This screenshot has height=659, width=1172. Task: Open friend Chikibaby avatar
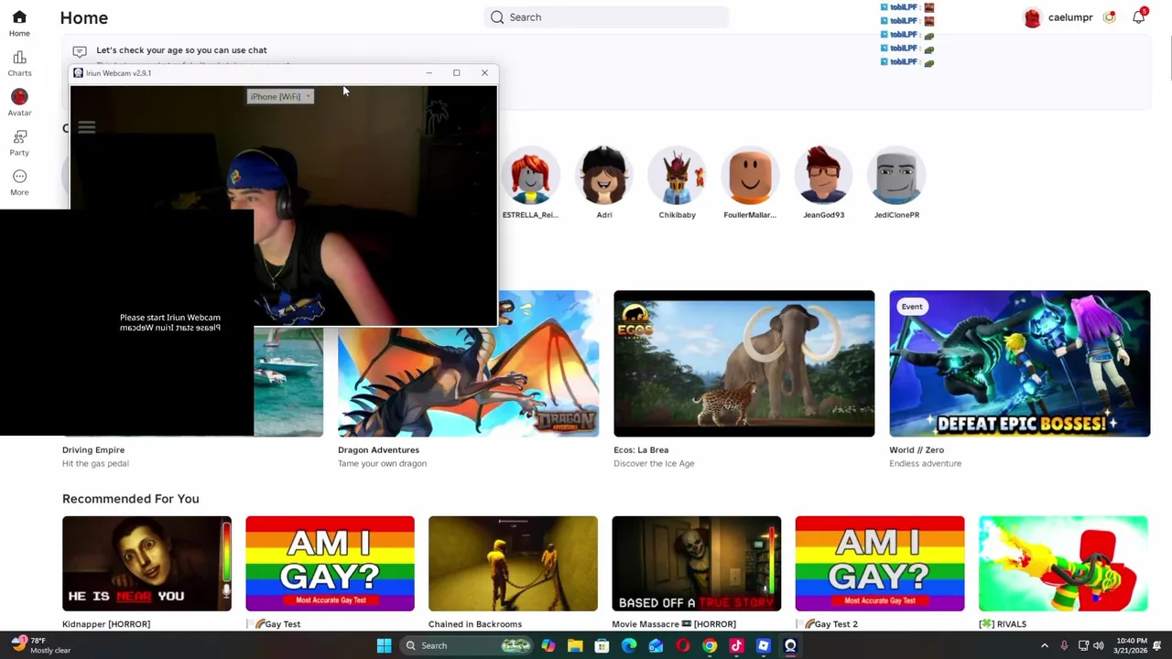point(677,174)
